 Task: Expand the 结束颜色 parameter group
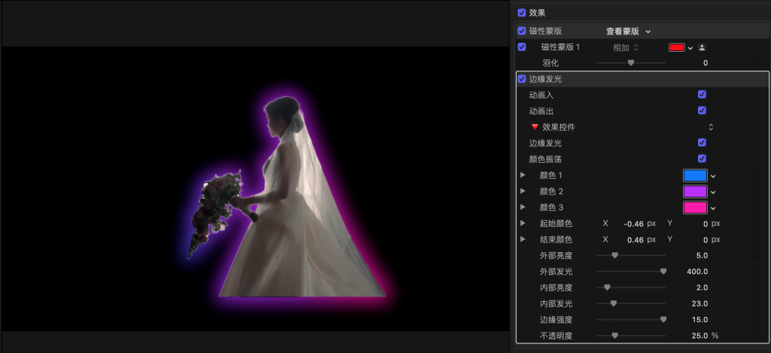(x=523, y=240)
